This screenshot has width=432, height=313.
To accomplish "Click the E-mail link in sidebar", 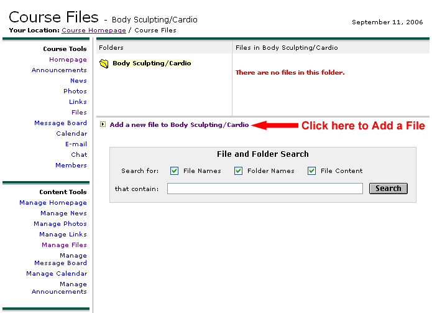I will (76, 144).
